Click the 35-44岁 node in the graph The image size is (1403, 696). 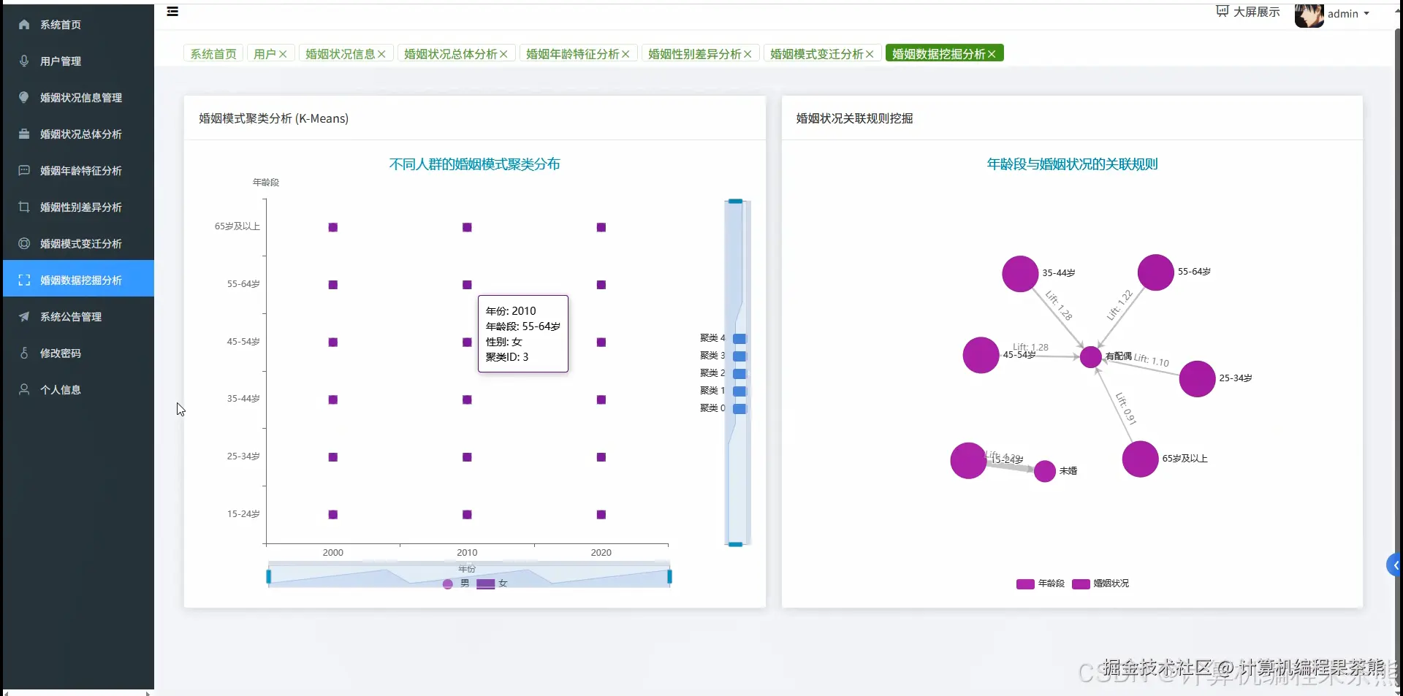(x=1020, y=274)
